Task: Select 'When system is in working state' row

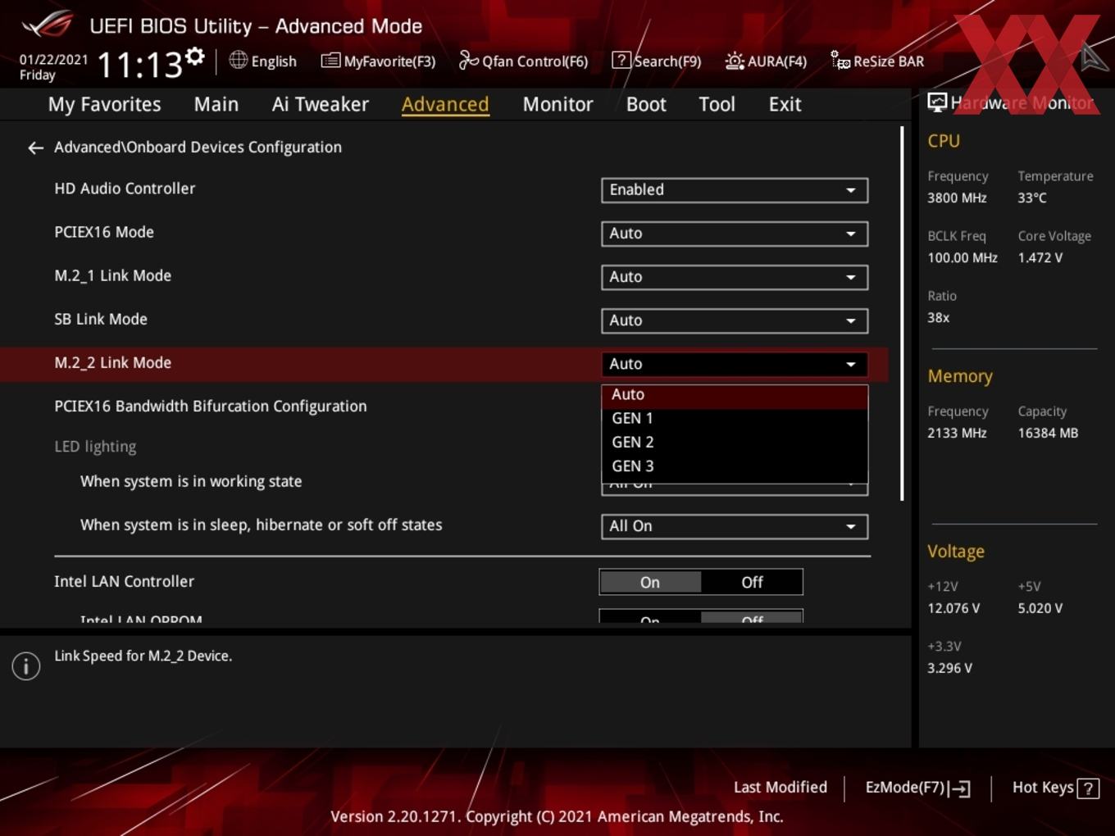Action: [191, 482]
